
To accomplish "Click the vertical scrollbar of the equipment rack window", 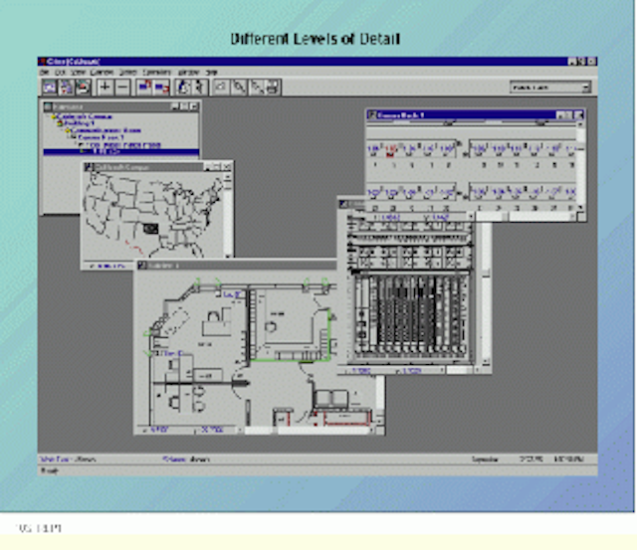I will (x=486, y=292).
